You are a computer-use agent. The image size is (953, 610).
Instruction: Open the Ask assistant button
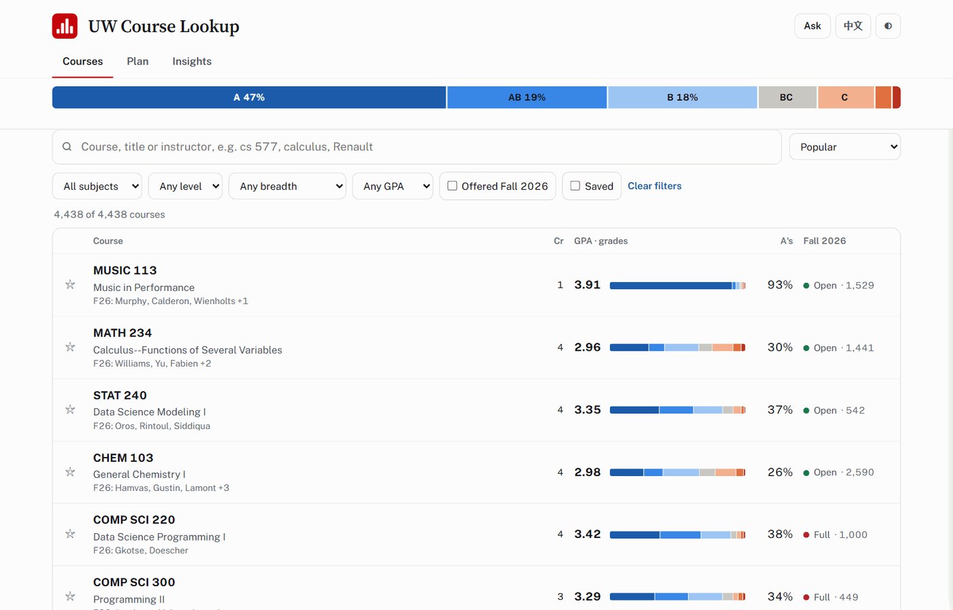(812, 26)
